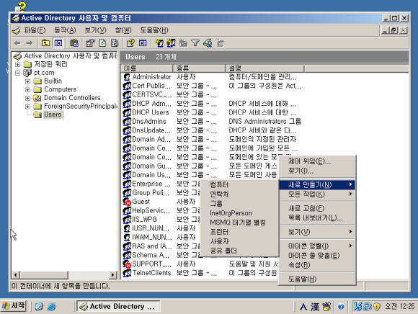418x314 pixels.
Task: Select the Guest user icon in list
Action: pos(127,202)
